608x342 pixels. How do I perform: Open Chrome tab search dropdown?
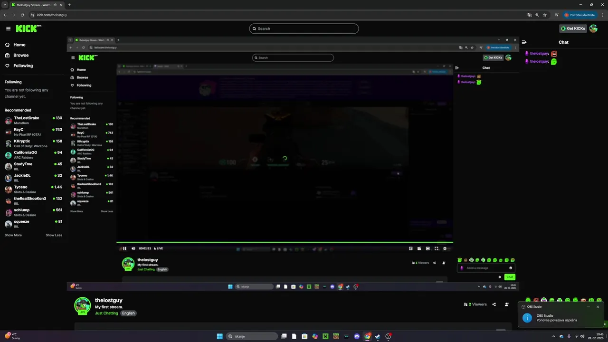click(5, 5)
